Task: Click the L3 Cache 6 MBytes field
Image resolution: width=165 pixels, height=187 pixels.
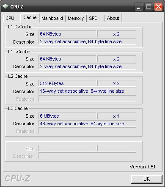Action: coord(67,116)
